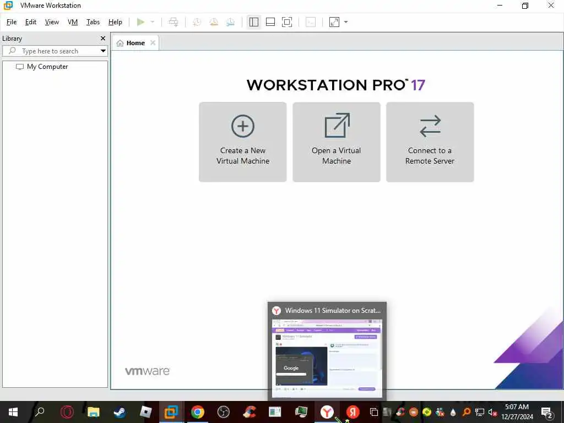Click the Task View taskbar icon

click(374, 412)
